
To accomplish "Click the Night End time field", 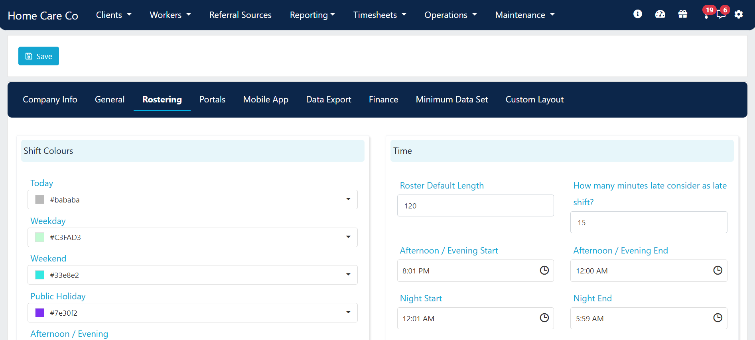I will pyautogui.click(x=649, y=318).
